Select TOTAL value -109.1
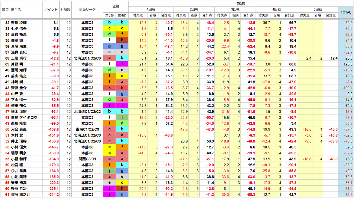Image resolution: width=354 pixels, height=198 pixels. coord(348,88)
